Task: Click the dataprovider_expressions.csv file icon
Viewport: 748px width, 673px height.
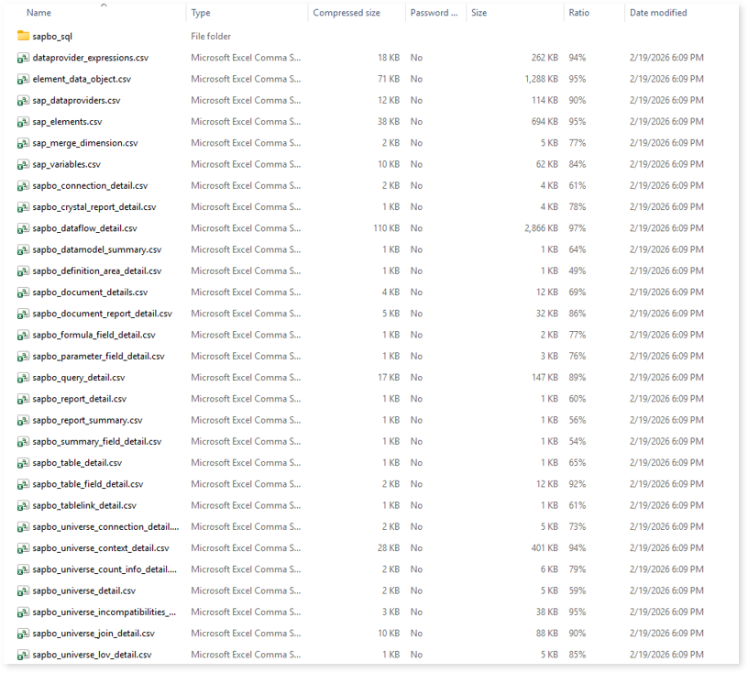Action: (23, 58)
